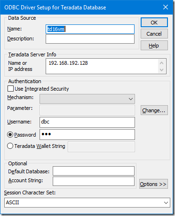Click the Password input field

tap(87, 134)
